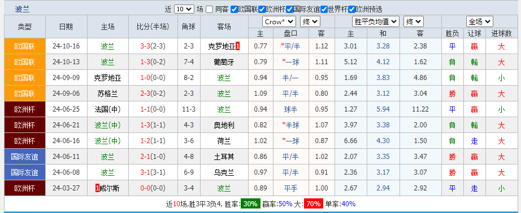Click home team 克罗地亚 on 24-09-09

coord(108,78)
